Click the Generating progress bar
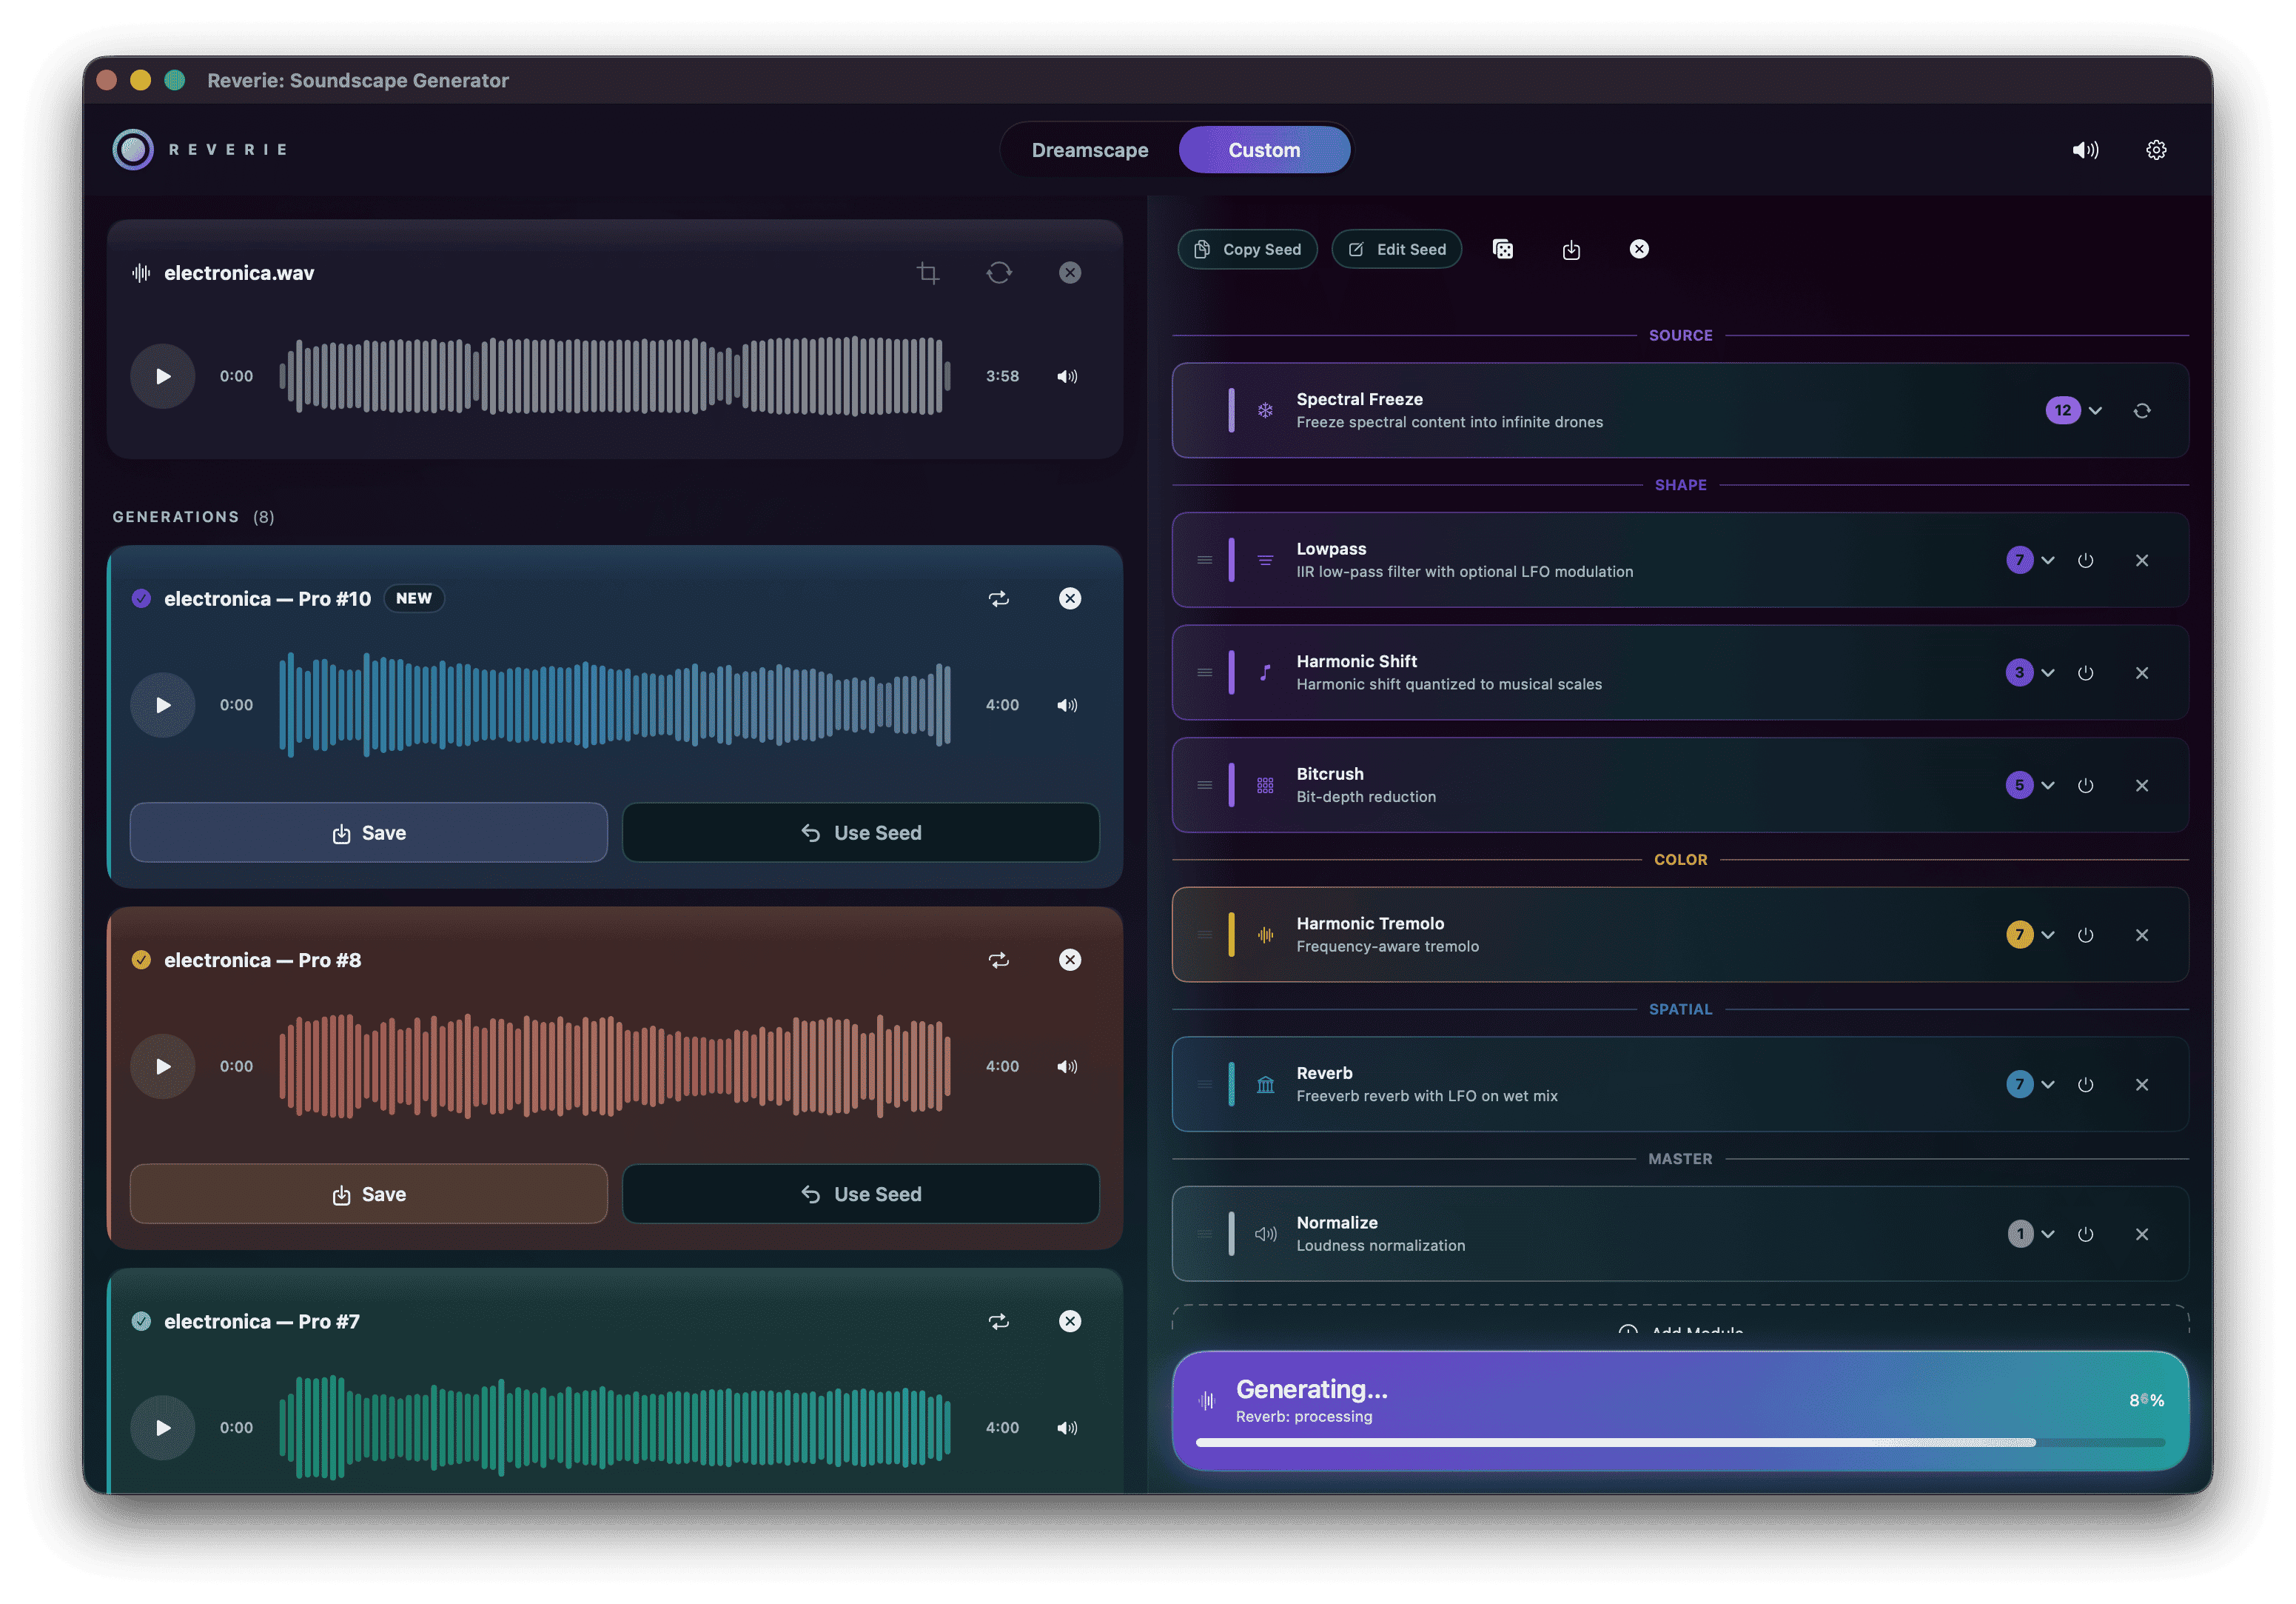 tap(1680, 1442)
